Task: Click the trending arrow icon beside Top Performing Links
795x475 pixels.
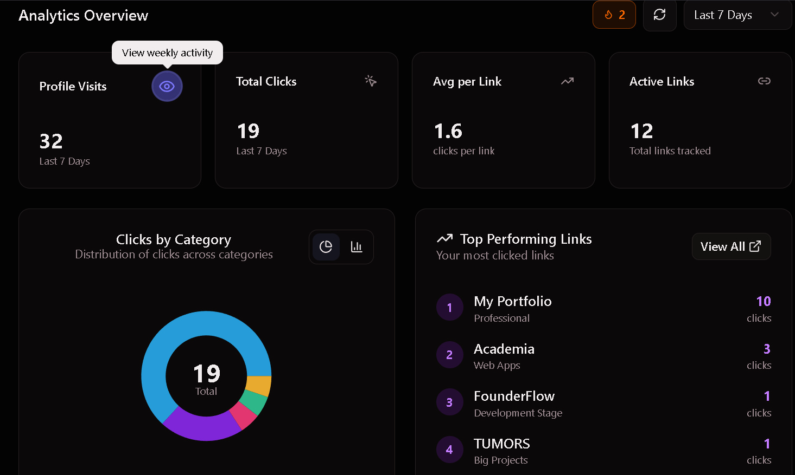Action: coord(444,238)
